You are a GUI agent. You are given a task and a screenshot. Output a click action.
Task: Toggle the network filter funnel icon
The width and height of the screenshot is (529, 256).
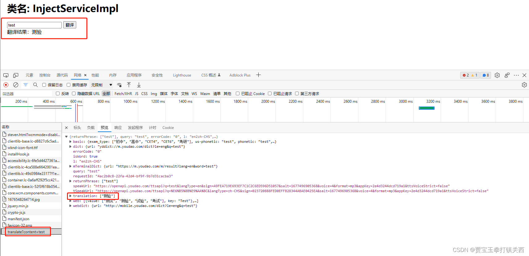tap(26, 85)
